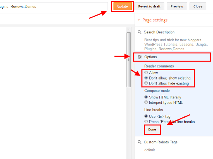Expand the Search Description section
The image size is (213, 159).
(159, 32)
